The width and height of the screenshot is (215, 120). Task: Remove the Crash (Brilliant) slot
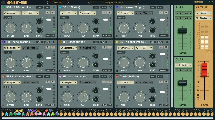pyautogui.click(x=167, y=76)
